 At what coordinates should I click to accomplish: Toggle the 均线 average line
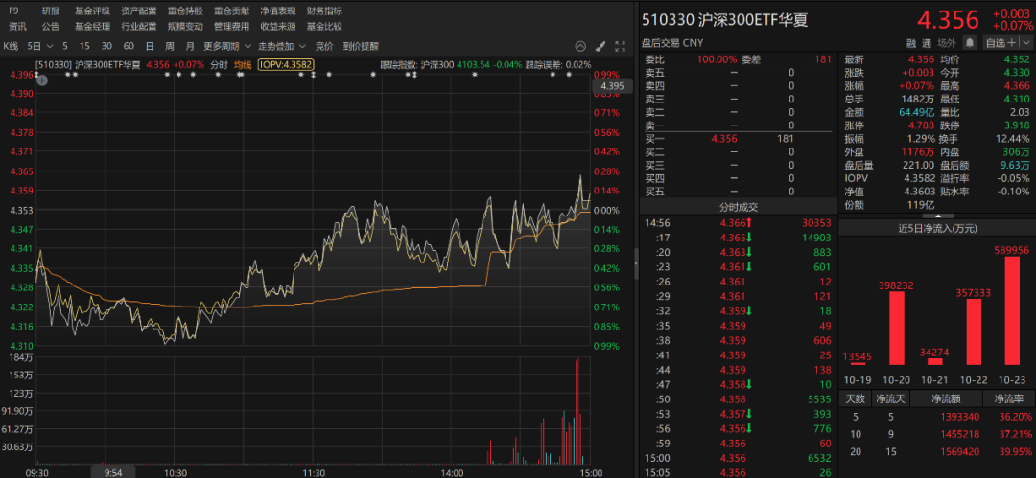(243, 65)
